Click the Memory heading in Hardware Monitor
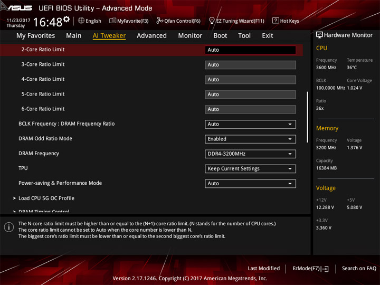The height and width of the screenshot is (285, 380). coord(327,128)
